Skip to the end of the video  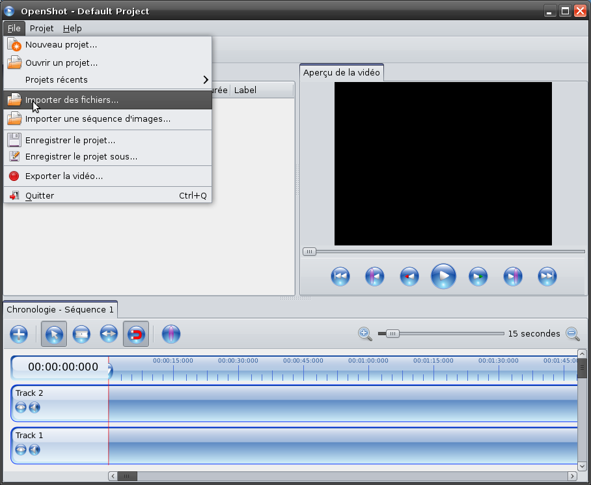coord(547,277)
